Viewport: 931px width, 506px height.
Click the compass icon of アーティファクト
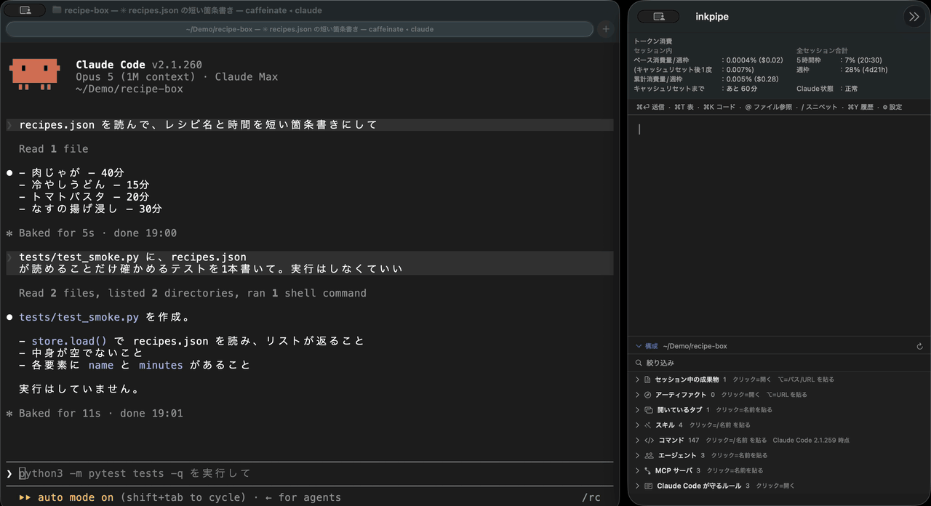pyautogui.click(x=648, y=395)
